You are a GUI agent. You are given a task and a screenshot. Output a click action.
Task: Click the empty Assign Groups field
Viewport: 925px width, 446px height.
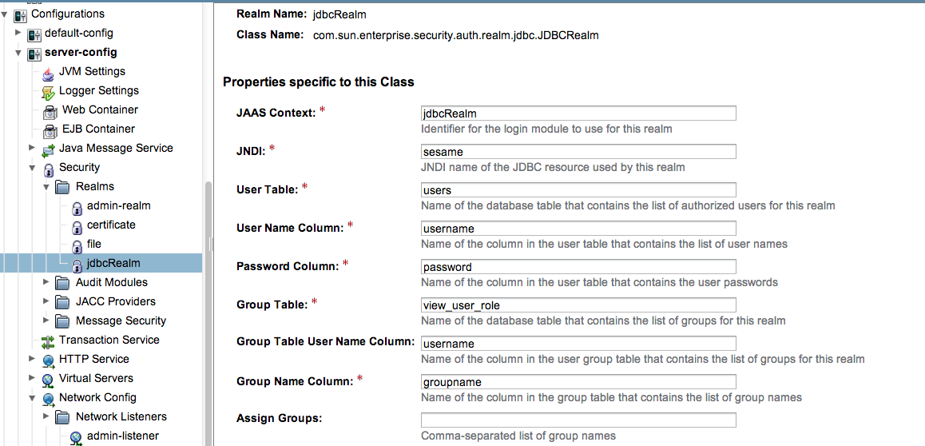[x=578, y=420]
